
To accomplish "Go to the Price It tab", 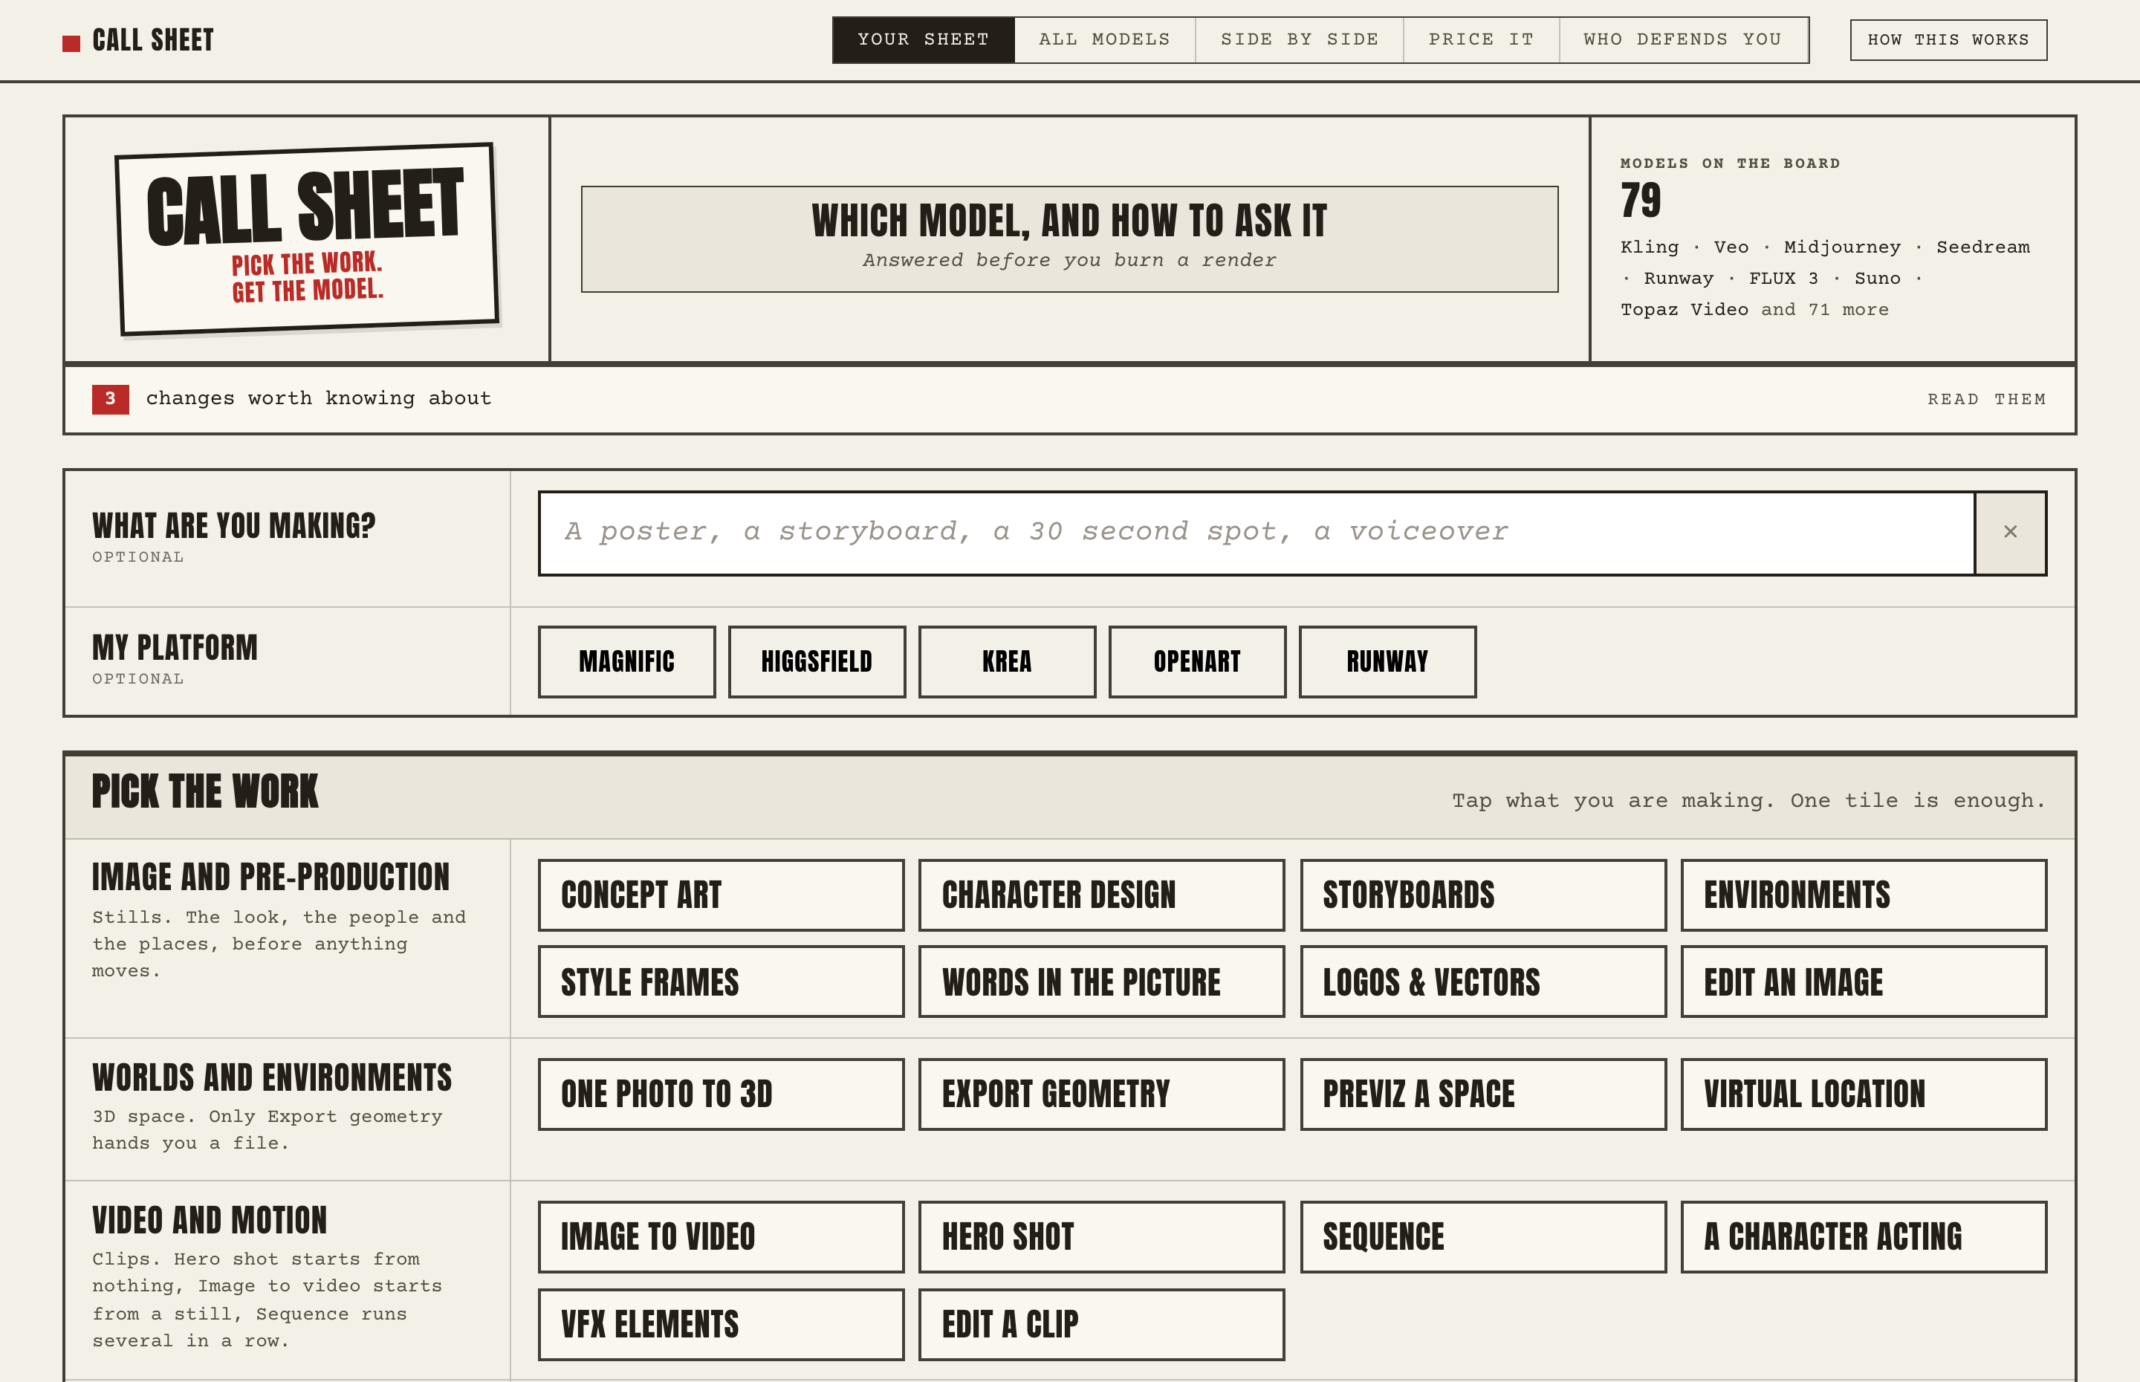I will click(x=1482, y=39).
